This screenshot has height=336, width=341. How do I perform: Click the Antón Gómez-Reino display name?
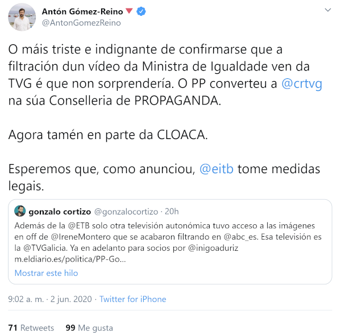point(82,11)
